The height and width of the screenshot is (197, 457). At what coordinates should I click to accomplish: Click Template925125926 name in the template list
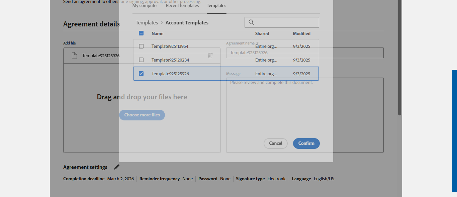[170, 74]
